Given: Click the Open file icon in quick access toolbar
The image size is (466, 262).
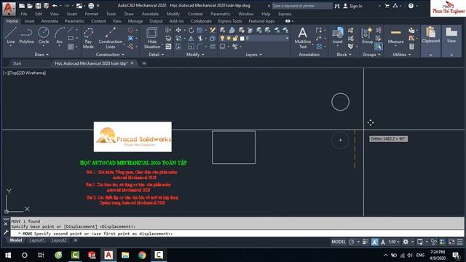Looking at the screenshot, I should 30,6.
